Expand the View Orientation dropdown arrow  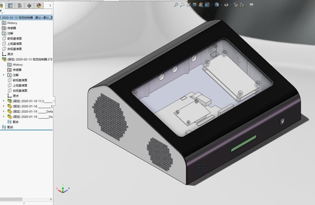click(x=212, y=5)
